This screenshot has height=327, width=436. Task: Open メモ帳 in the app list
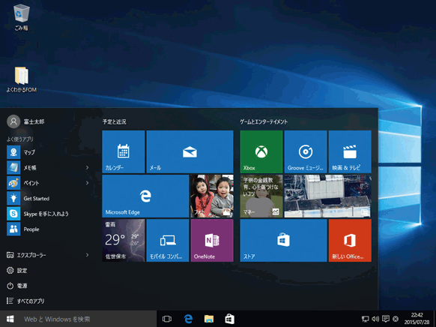(x=44, y=167)
